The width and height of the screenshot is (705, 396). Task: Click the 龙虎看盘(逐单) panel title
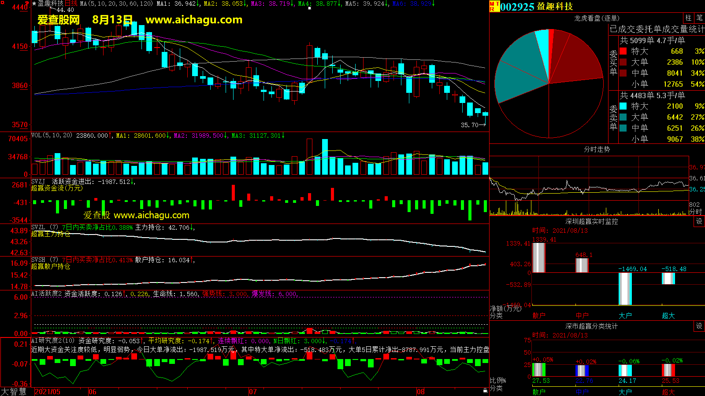point(597,18)
